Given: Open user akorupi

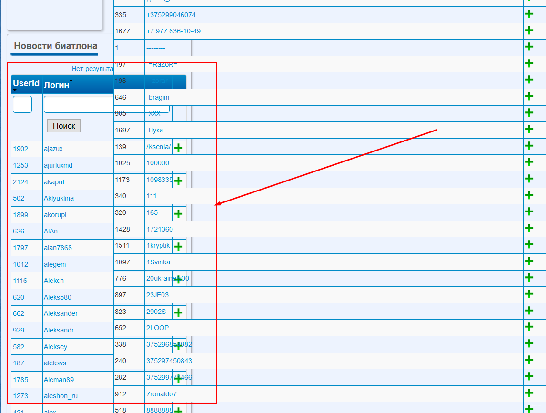Looking at the screenshot, I should pos(55,215).
